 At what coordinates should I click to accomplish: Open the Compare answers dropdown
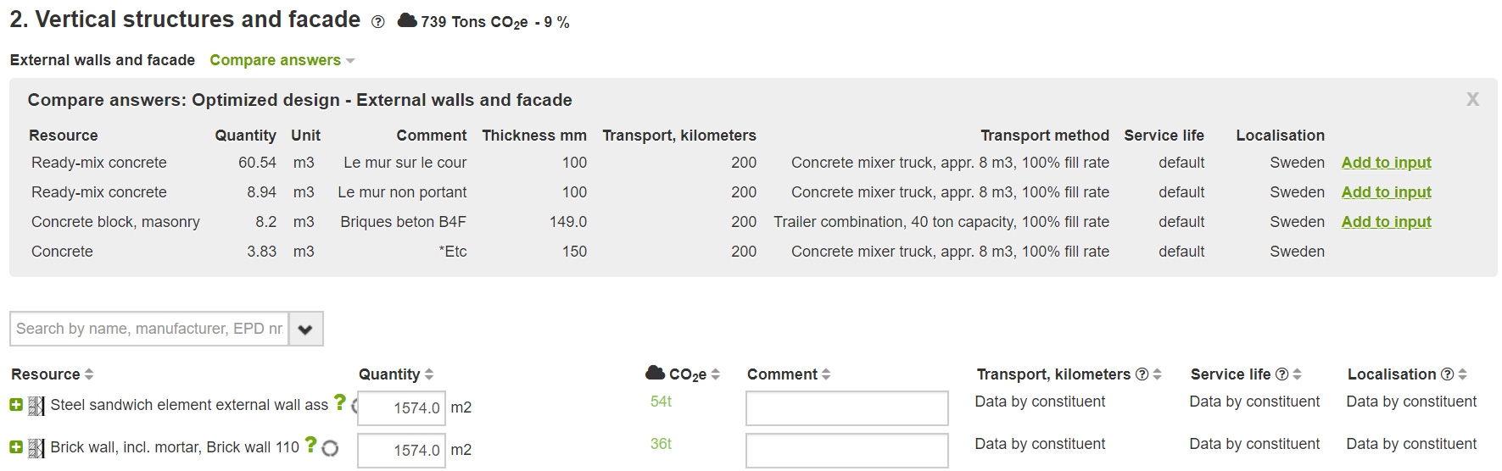coord(282,60)
